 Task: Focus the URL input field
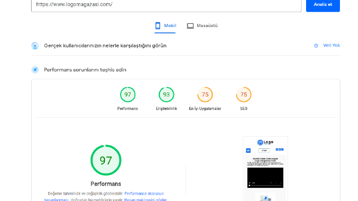[166, 5]
